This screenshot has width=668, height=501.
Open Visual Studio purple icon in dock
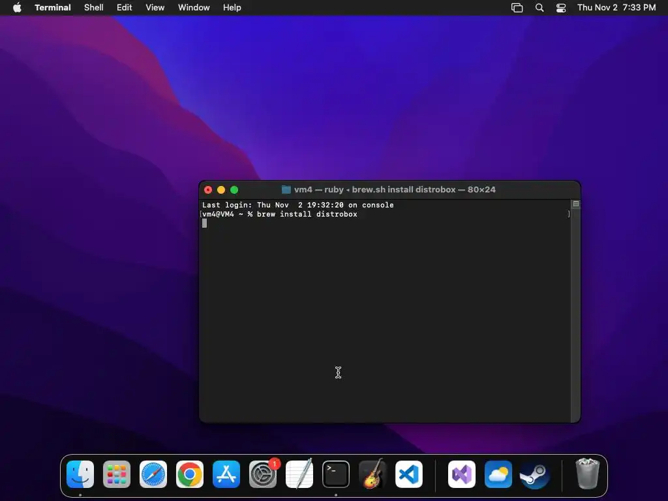click(462, 474)
